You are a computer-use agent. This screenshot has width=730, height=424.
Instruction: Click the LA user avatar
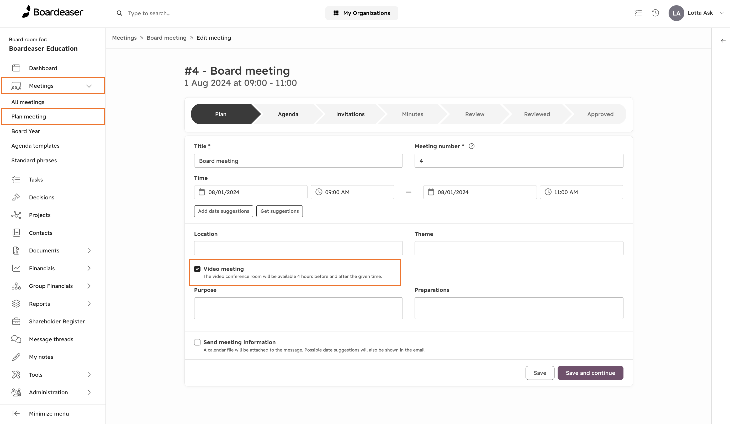point(676,13)
